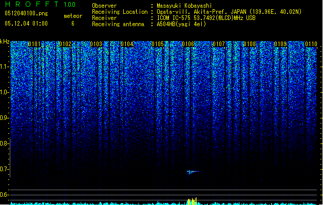The image size is (323, 205).
Task: Click the meteor label
Action: pos(73,16)
